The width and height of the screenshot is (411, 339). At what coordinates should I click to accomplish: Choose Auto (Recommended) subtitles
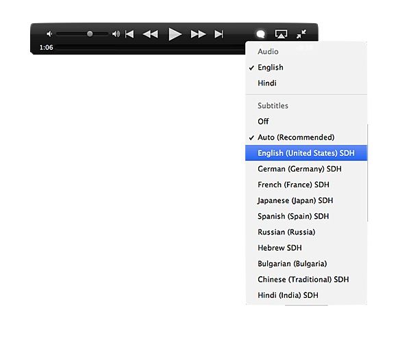(306, 137)
